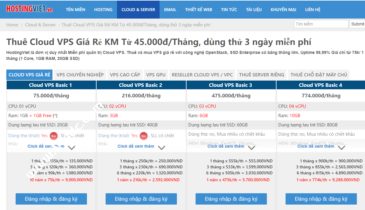Open the EMAIL menu
The width and height of the screenshot is (365, 210).
pyautogui.click(x=170, y=9)
